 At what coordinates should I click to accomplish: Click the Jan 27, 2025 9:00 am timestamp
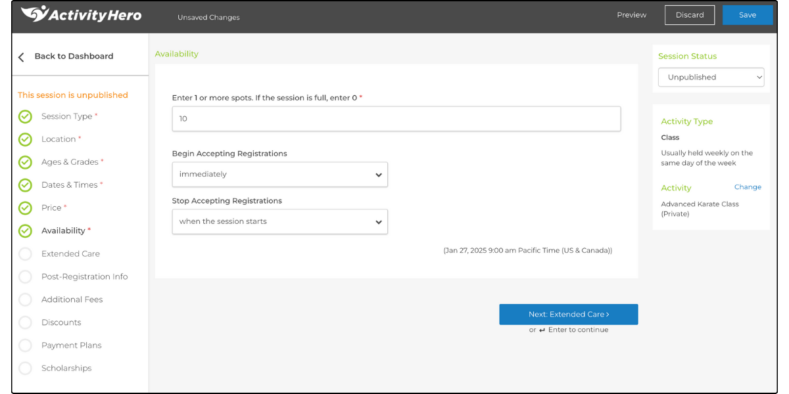click(528, 251)
